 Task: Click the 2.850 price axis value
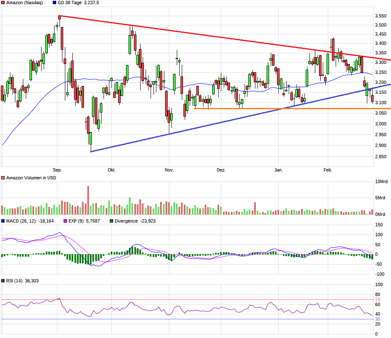381,157
